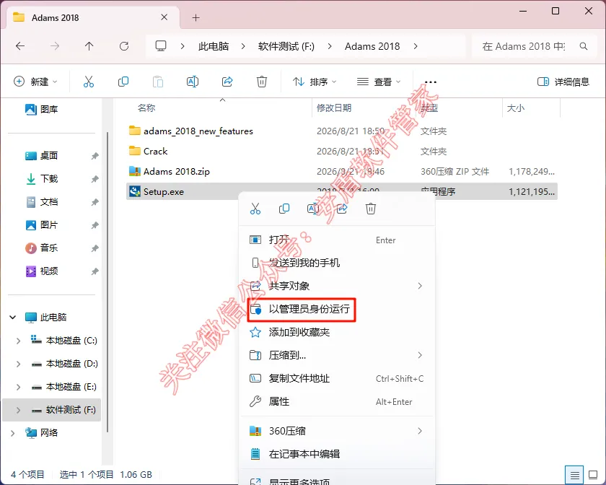Screen dimensions: 606x485
Task: Choose 复制文件地址 in context menu
Action: (x=337, y=379)
